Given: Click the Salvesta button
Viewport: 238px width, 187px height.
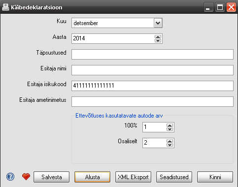Looking at the screenshot, I should 52,177.
